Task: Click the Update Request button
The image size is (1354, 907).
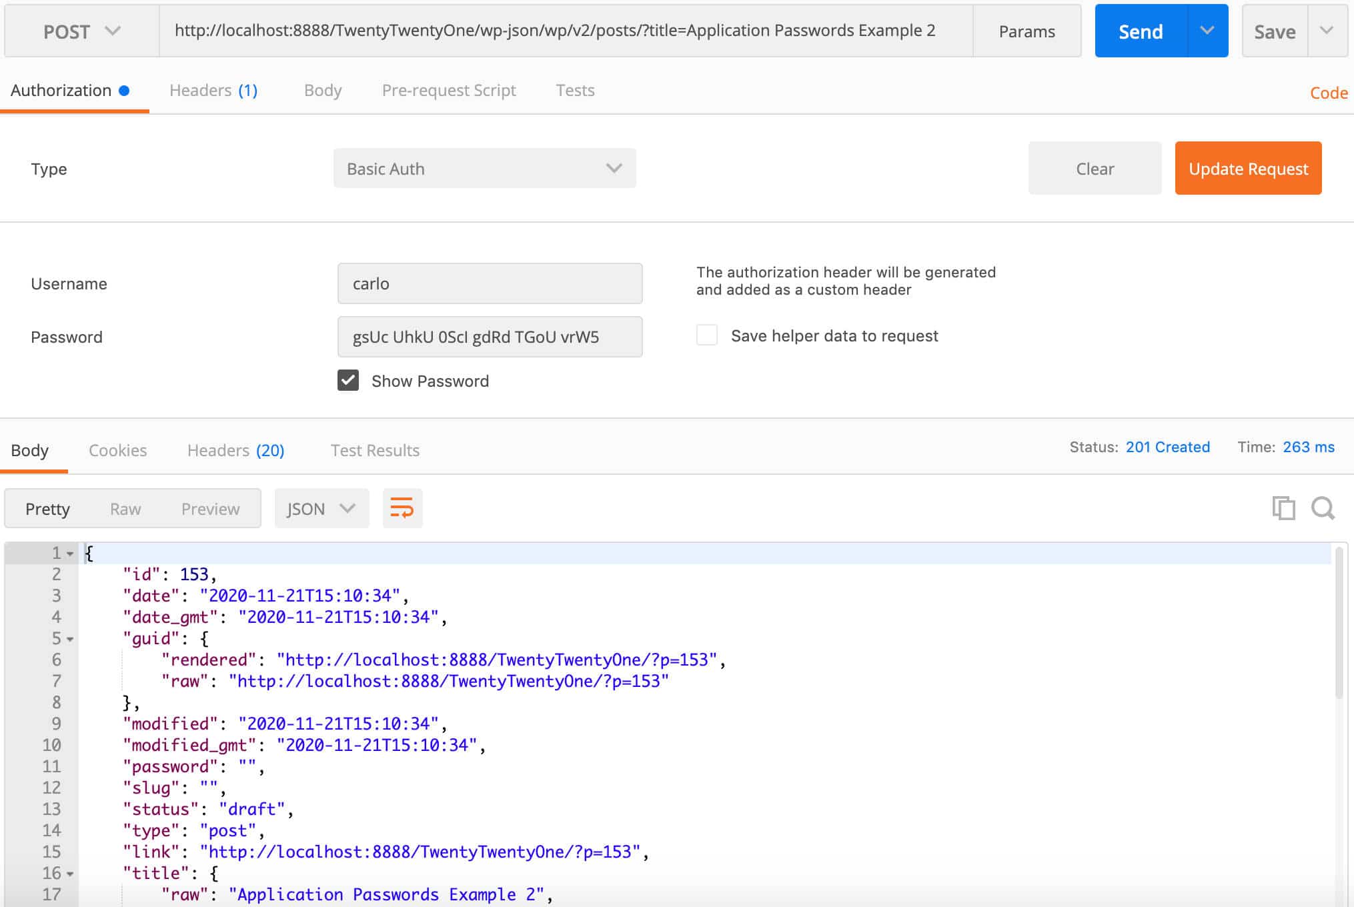Action: tap(1248, 168)
